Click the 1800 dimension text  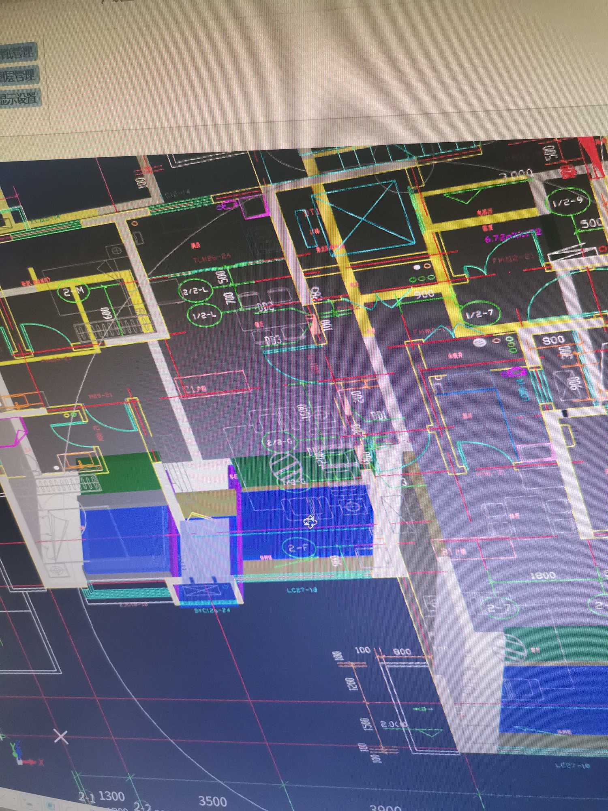pos(543,576)
